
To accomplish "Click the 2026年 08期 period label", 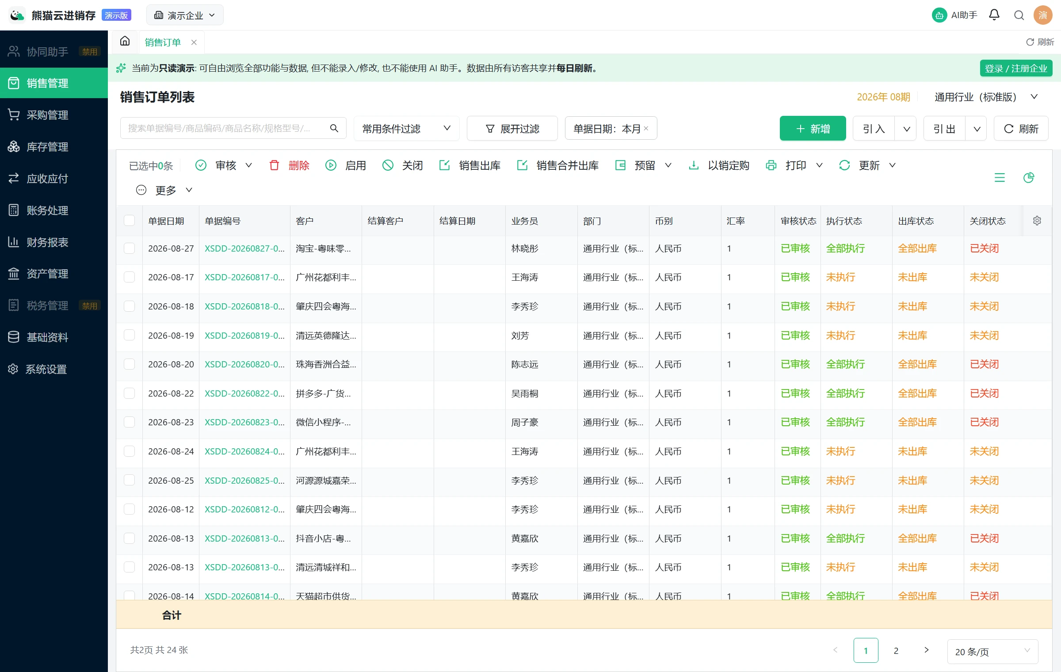I will point(883,97).
